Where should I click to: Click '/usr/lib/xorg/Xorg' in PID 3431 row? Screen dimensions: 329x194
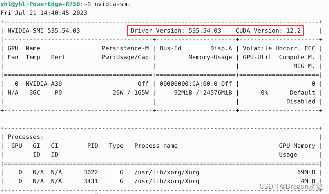click(x=167, y=181)
